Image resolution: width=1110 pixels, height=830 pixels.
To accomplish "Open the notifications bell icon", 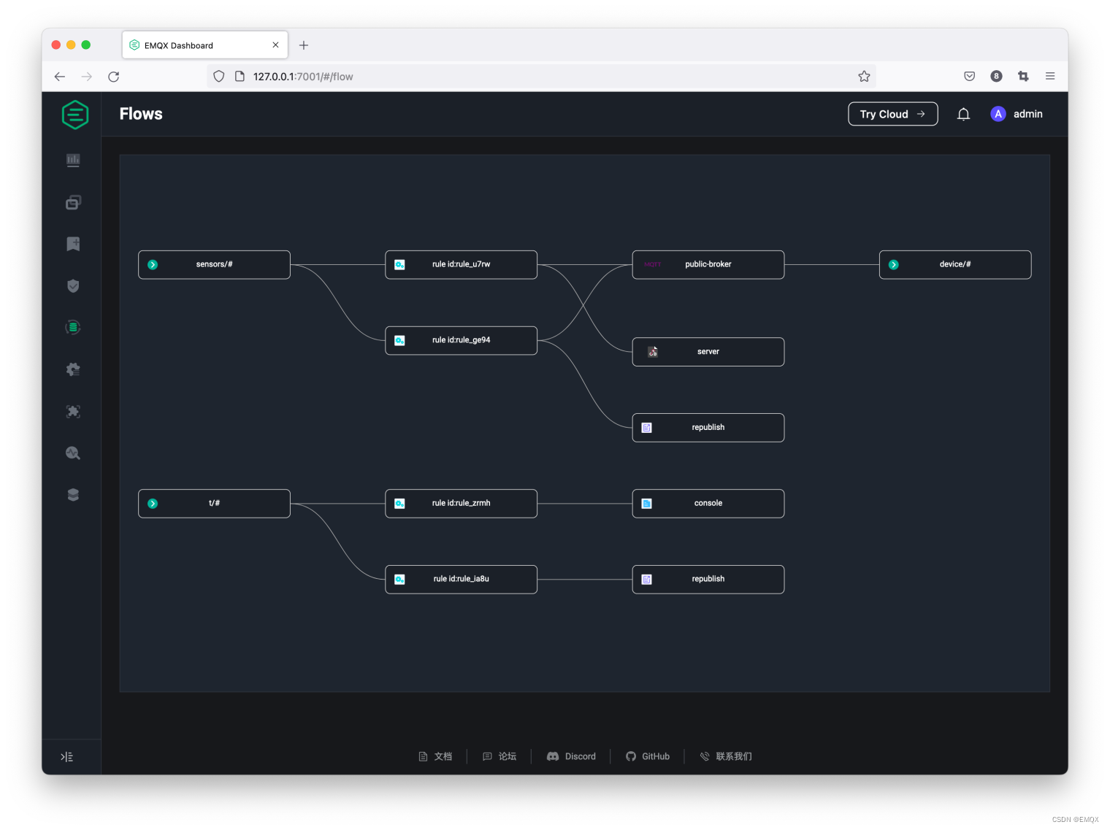I will point(963,114).
